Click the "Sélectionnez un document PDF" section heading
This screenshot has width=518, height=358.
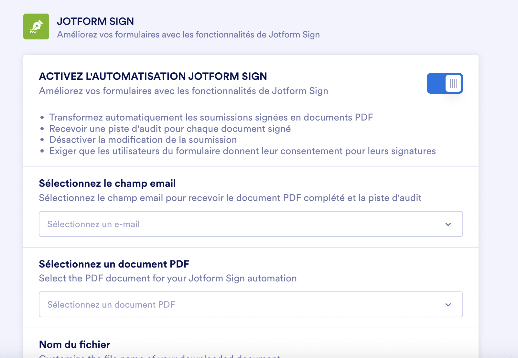click(114, 264)
